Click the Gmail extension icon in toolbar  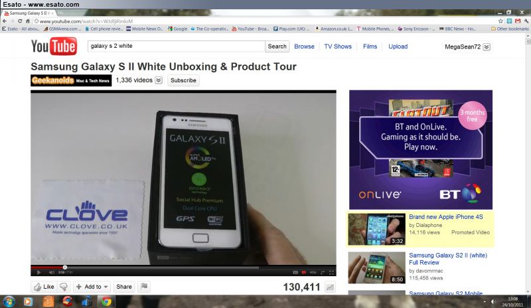(518, 21)
